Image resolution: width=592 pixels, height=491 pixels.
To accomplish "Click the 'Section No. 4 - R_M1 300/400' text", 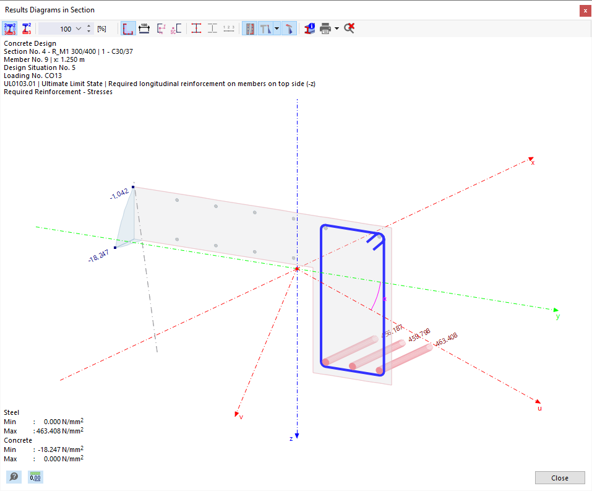I will [x=50, y=51].
